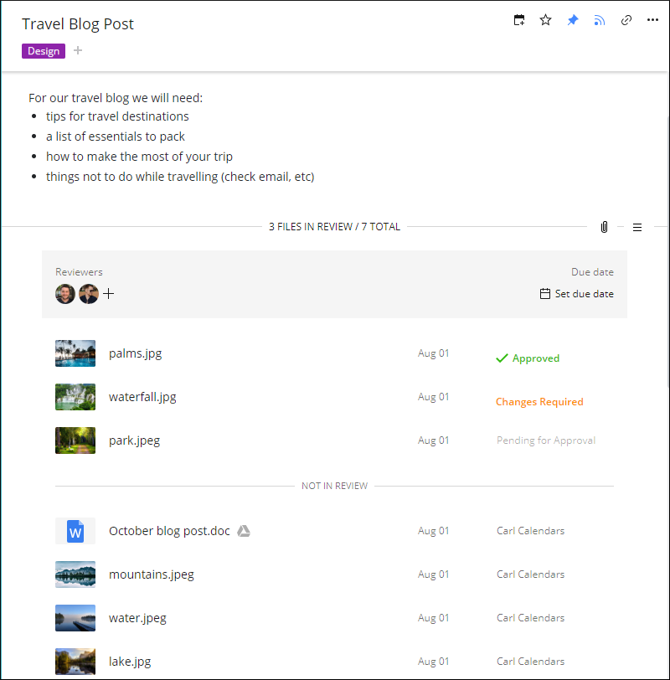The width and height of the screenshot is (670, 680).
Task: Click the follow feed icon
Action: point(600,20)
